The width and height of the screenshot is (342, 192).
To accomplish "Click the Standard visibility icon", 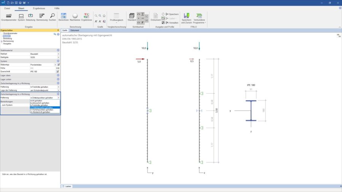I will 132,17.
